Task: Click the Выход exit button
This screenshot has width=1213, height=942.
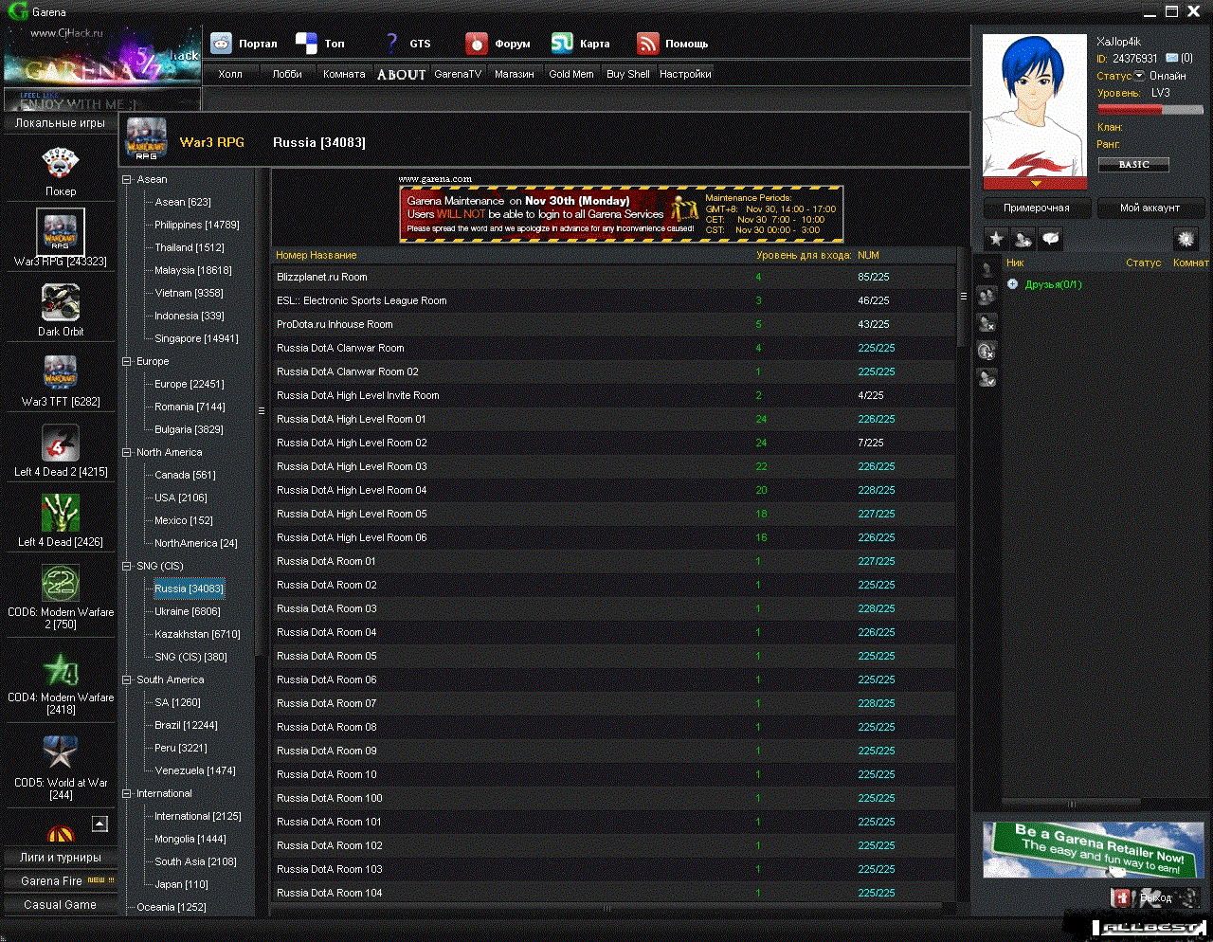Action: click(x=1156, y=897)
